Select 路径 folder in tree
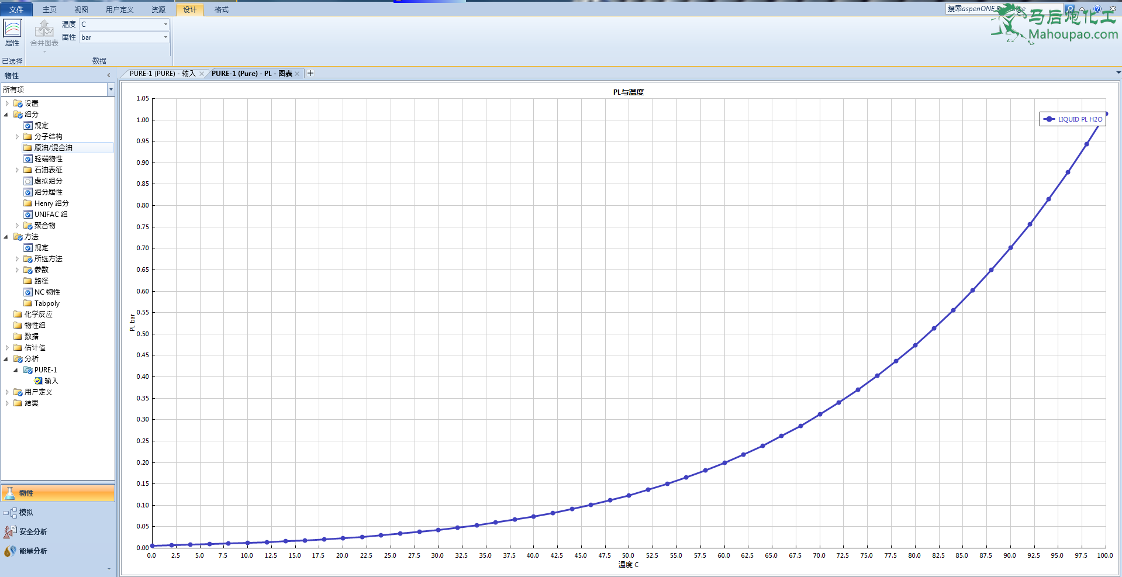 pos(41,281)
